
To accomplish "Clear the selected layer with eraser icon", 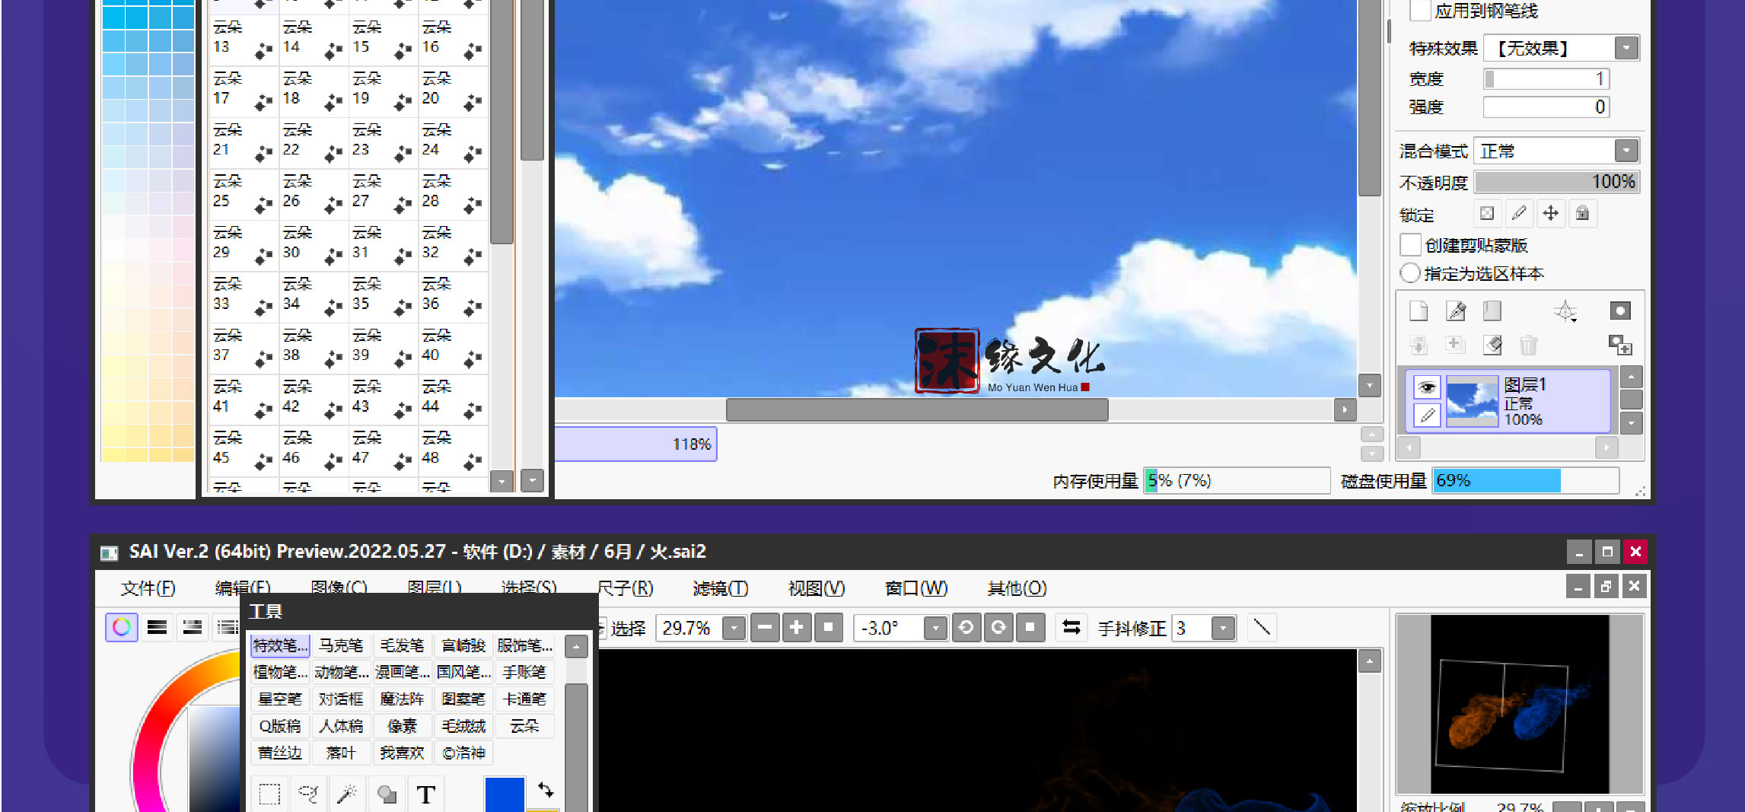I will click(x=1492, y=345).
